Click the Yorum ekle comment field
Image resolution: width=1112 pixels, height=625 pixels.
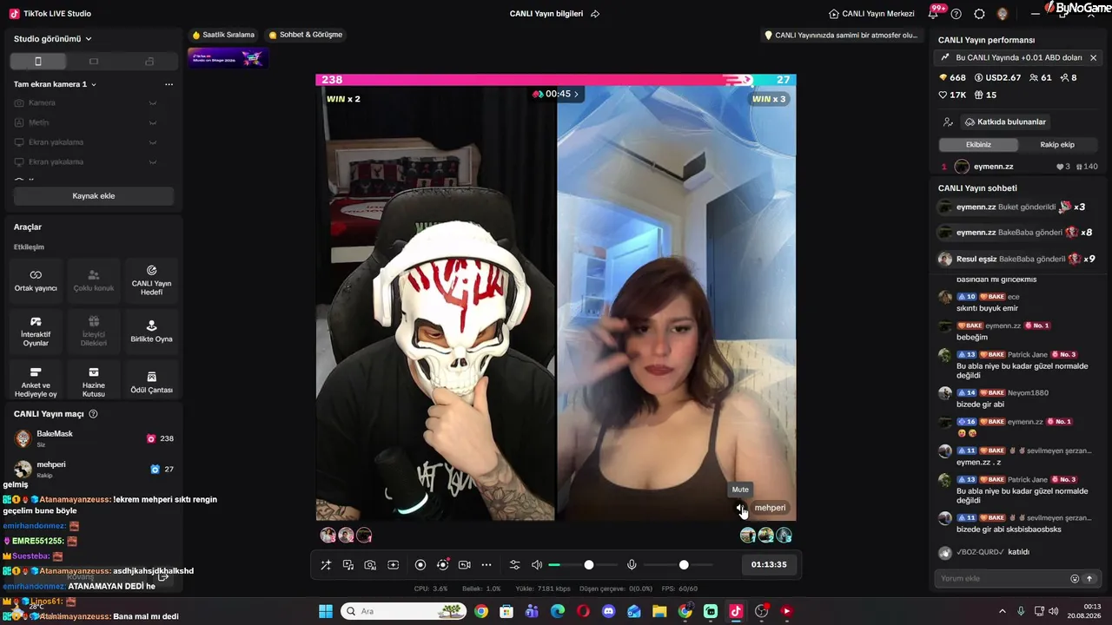(1003, 578)
